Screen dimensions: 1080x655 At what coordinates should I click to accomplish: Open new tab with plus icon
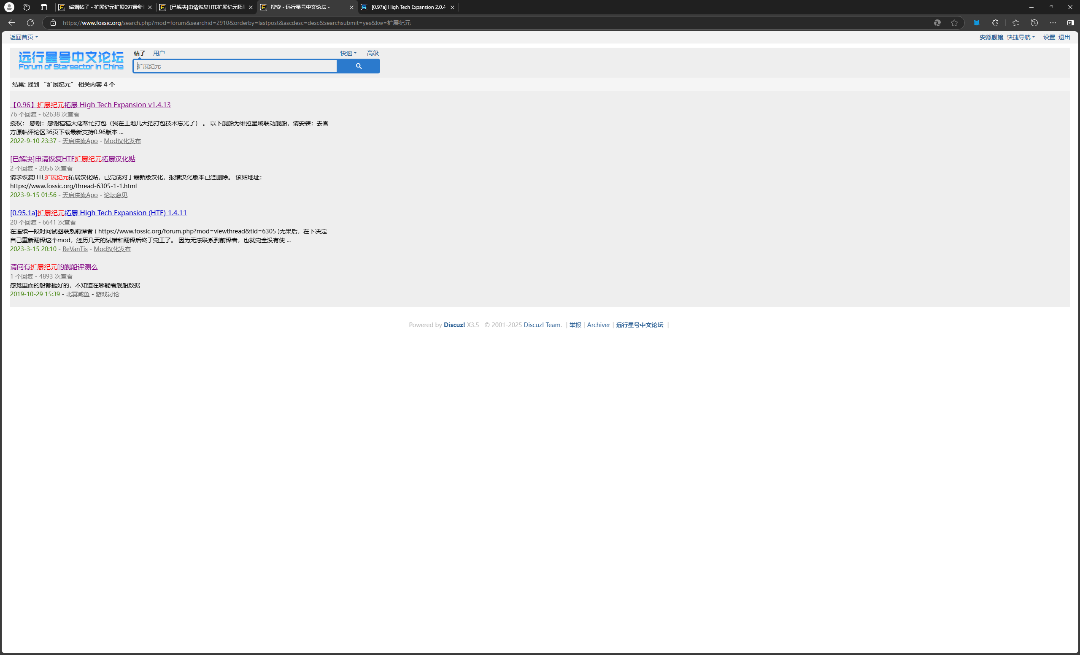click(x=468, y=7)
